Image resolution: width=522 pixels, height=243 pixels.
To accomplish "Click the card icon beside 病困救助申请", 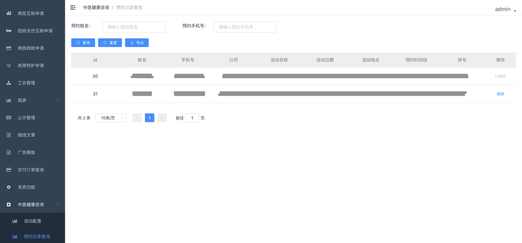I will click(9, 48).
